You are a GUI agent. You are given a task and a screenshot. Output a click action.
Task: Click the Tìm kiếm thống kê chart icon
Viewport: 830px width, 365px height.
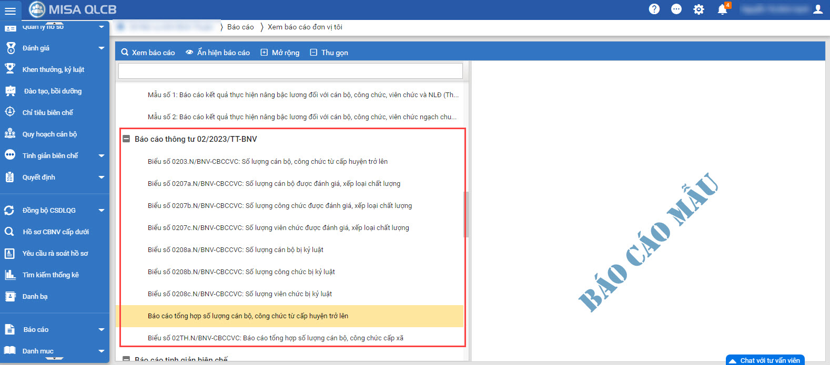[10, 275]
